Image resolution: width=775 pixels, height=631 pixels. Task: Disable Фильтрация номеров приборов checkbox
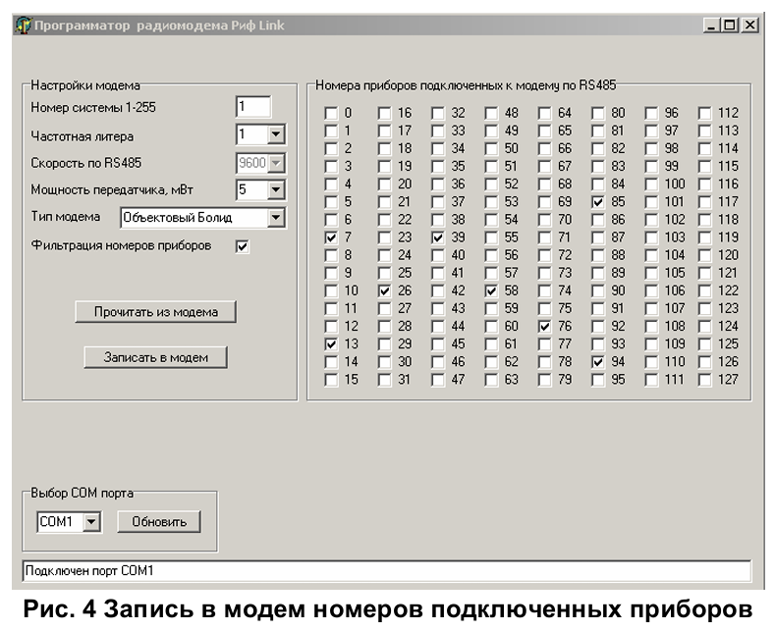pyautogui.click(x=243, y=246)
